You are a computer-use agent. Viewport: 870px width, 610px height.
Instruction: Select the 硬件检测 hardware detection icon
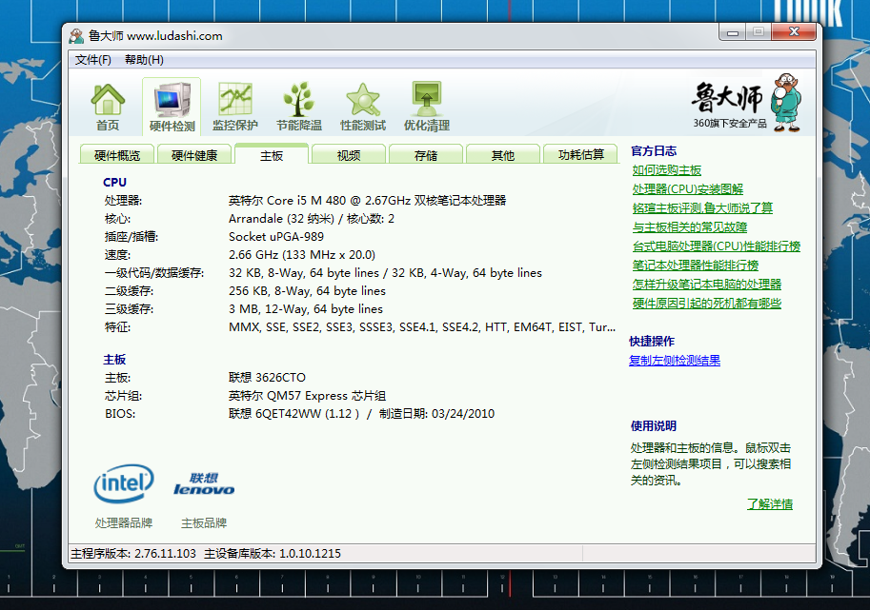tap(172, 107)
